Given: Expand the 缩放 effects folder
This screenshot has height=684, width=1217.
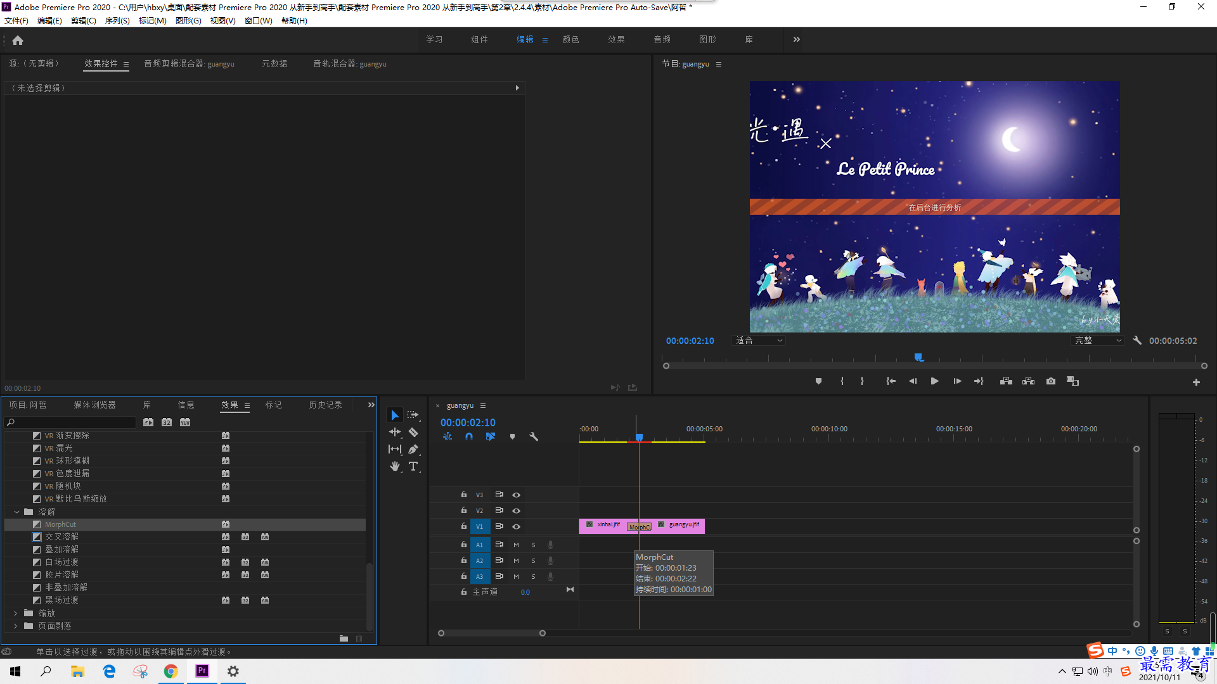Looking at the screenshot, I should tap(16, 613).
